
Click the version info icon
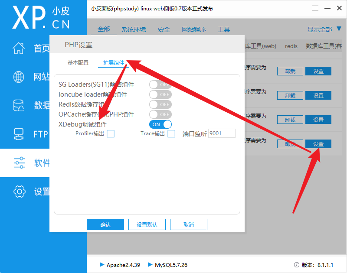pyautogui.click(x=297, y=265)
